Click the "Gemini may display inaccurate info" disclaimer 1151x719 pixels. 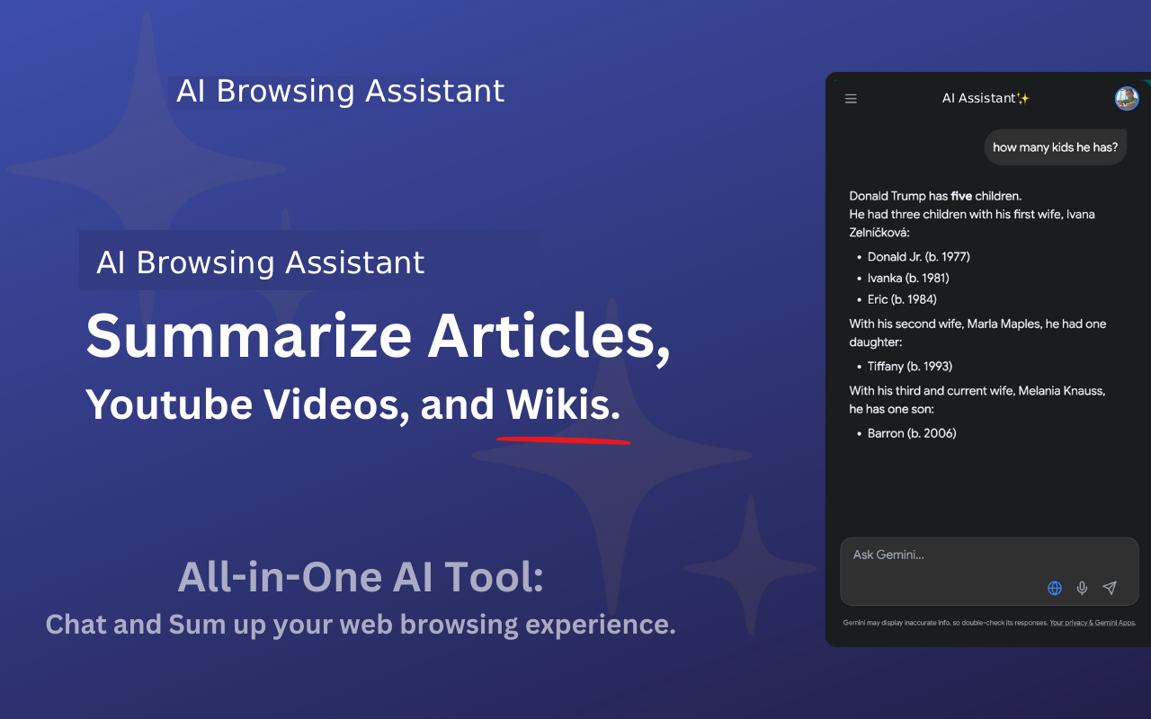coord(945,622)
